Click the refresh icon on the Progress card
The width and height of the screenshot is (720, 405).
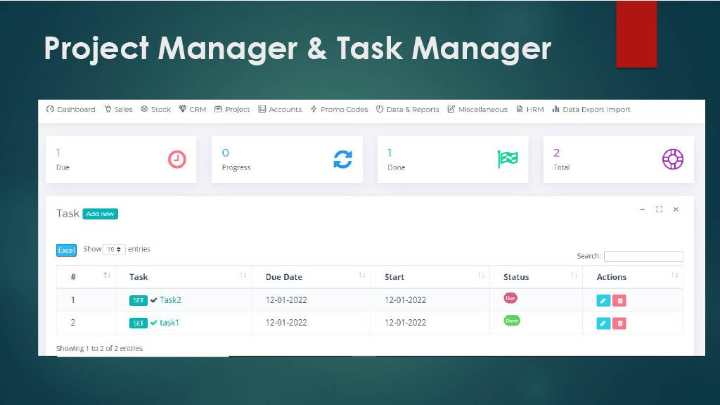342,159
